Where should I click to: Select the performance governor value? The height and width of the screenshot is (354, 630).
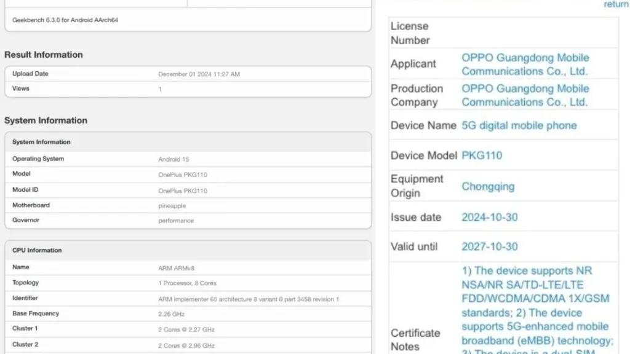pos(176,221)
